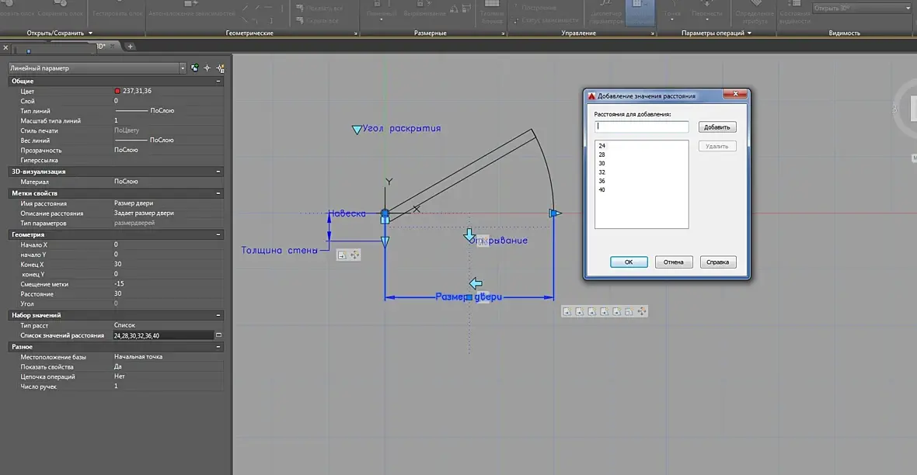Image resolution: width=917 pixels, height=475 pixels.
Task: Click the red Цвет color swatch
Action: click(117, 91)
